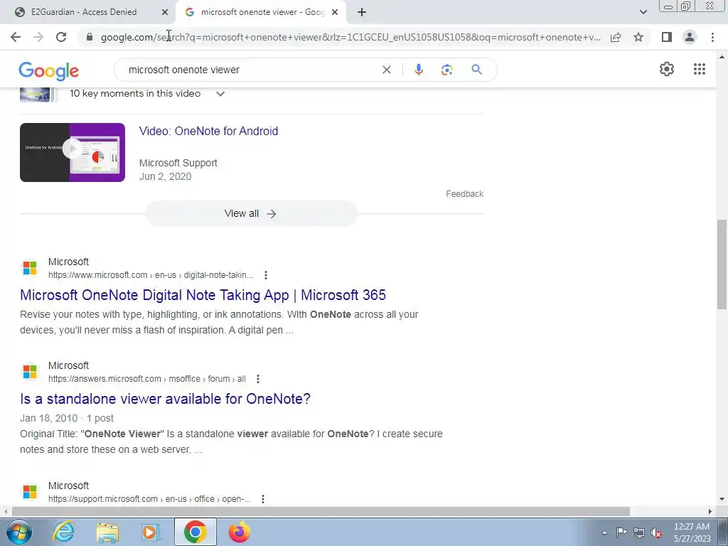Share this page from address bar
The height and width of the screenshot is (546, 728).
[616, 37]
